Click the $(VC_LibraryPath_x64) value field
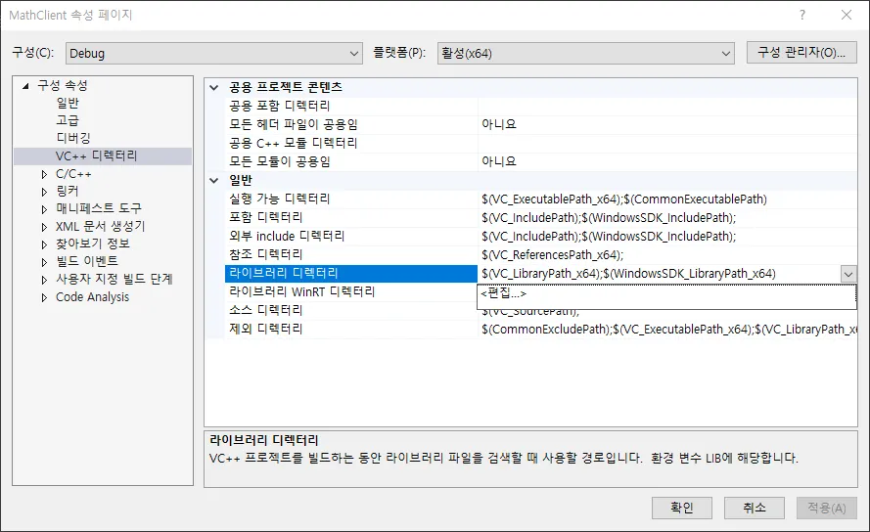This screenshot has height=532, width=870. (660, 274)
